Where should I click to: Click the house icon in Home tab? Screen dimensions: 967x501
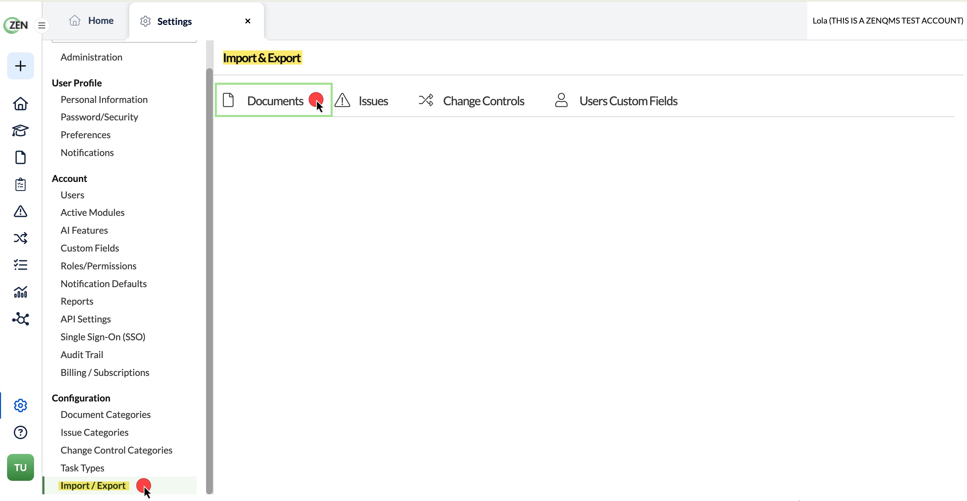[x=75, y=20]
